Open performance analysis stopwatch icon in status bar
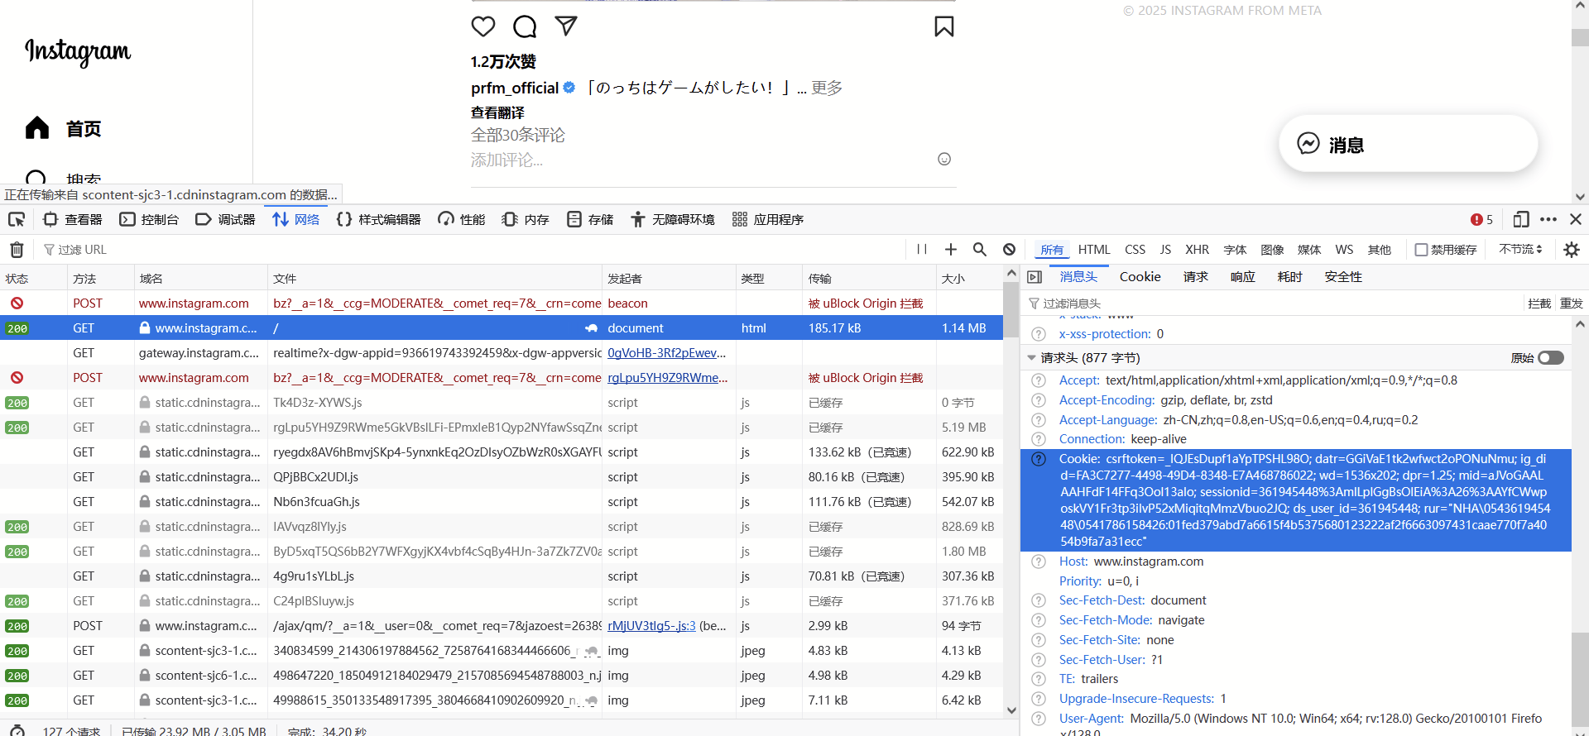This screenshot has width=1589, height=736. tap(17, 731)
